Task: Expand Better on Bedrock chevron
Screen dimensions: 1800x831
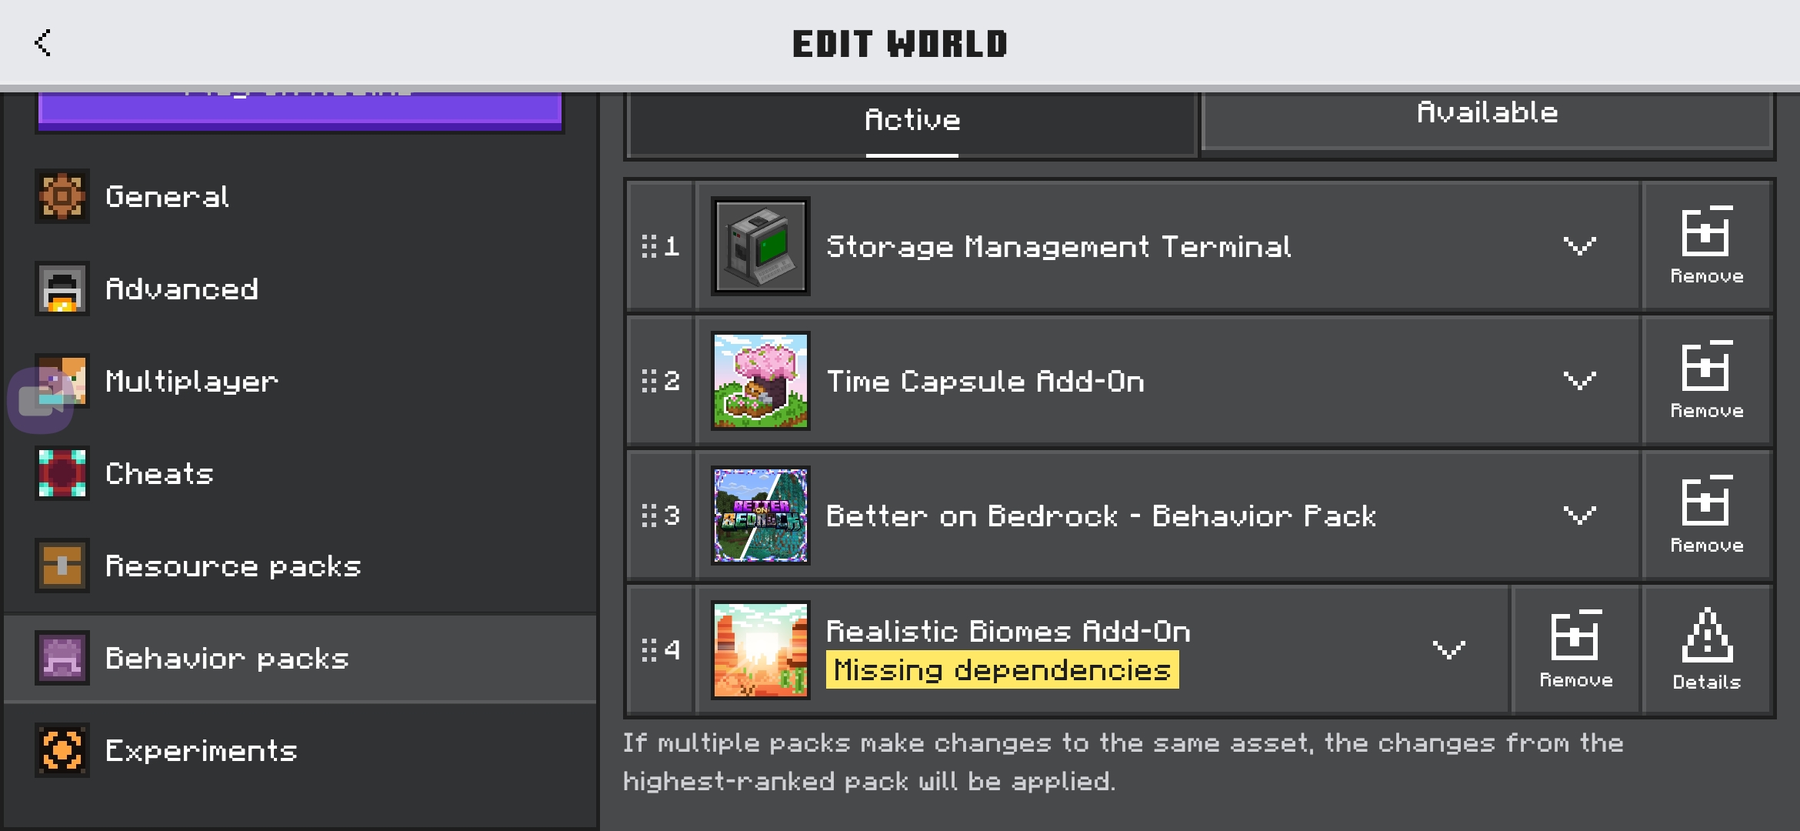Action: click(1580, 516)
